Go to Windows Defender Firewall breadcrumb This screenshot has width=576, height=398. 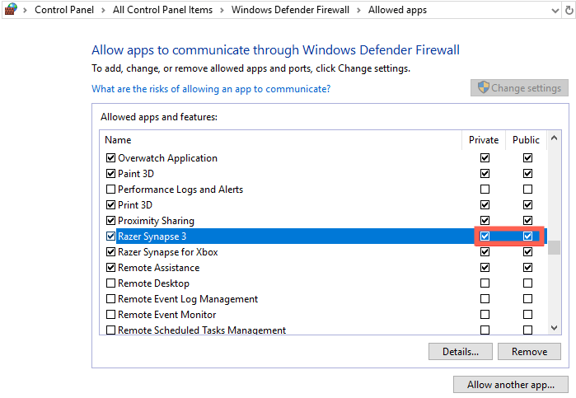point(290,10)
